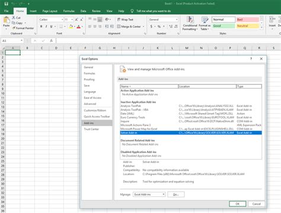
Task: Click the Increase Indent icon
Action: click(112, 27)
